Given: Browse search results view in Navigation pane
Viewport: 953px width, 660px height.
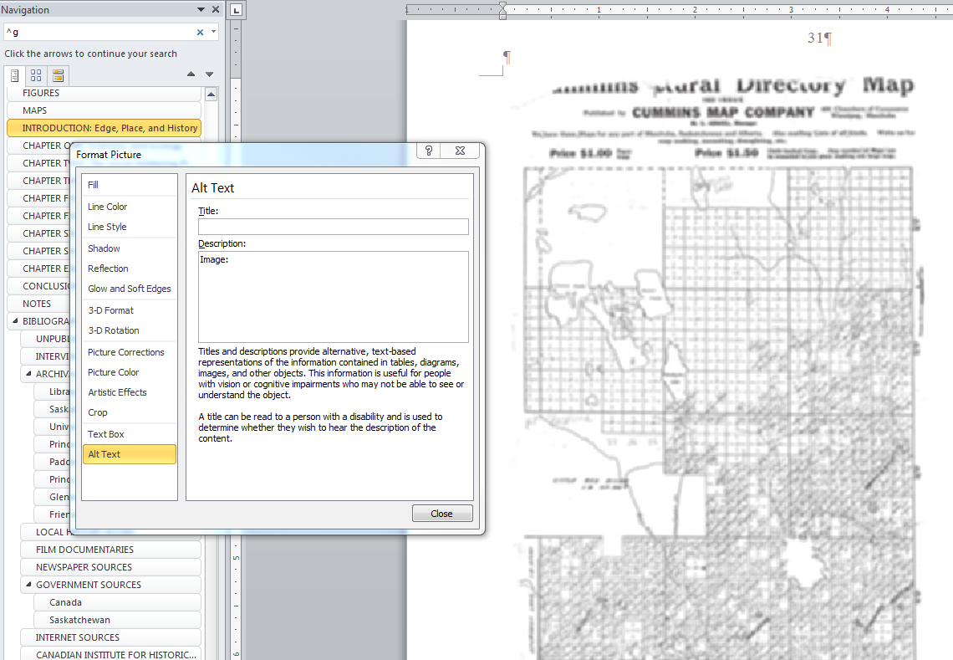Looking at the screenshot, I should point(58,75).
